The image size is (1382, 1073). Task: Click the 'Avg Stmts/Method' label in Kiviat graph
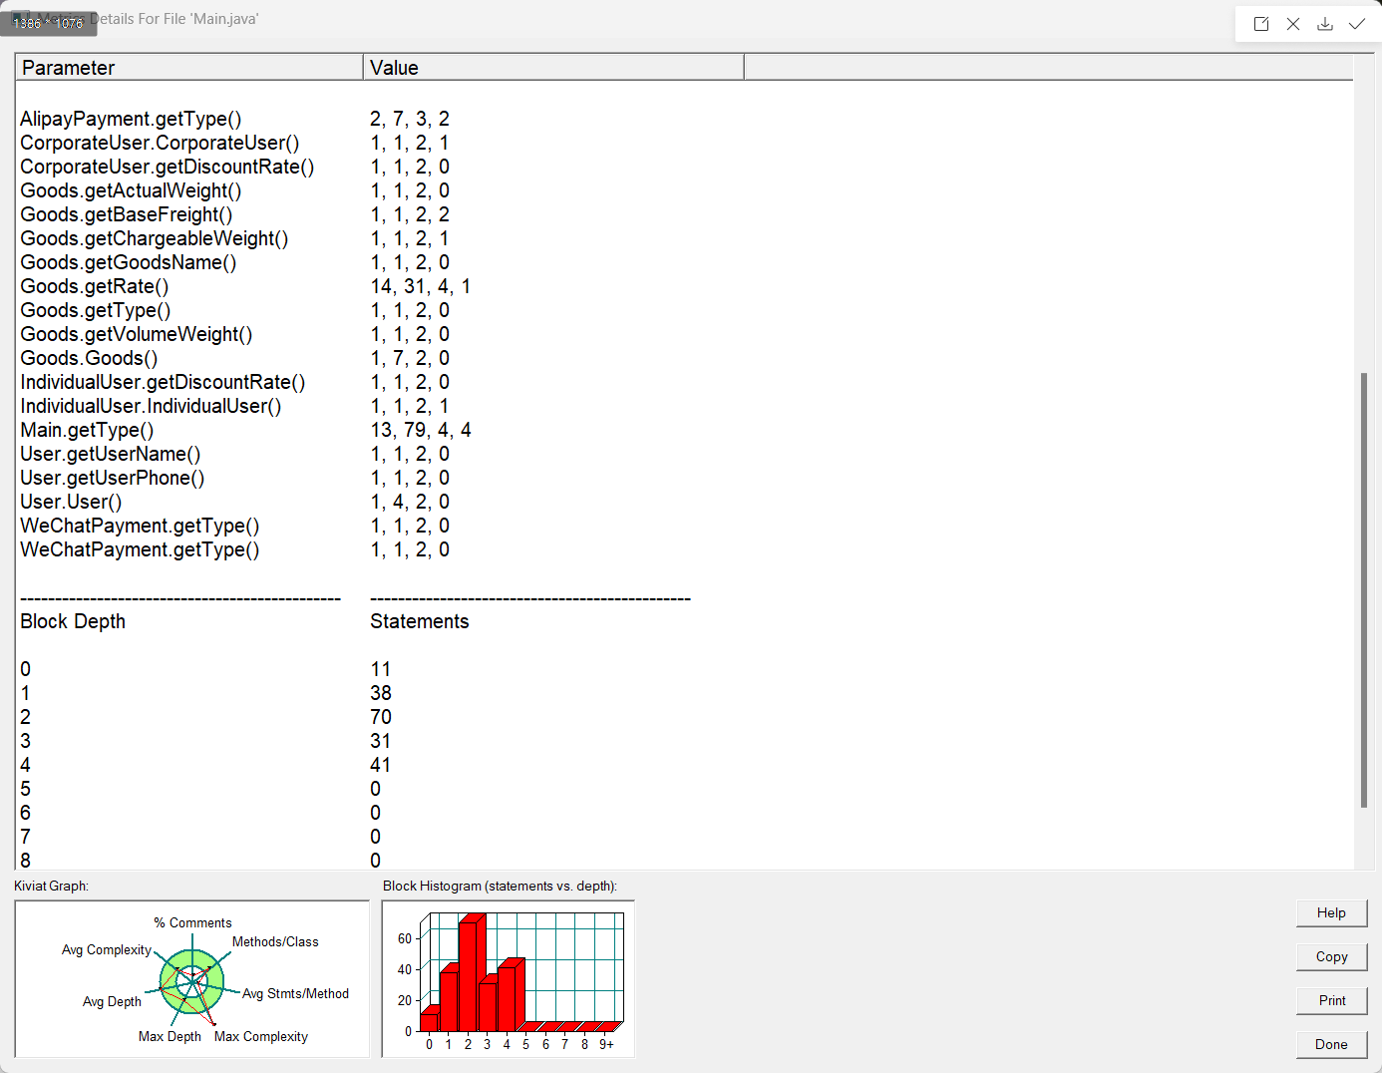tap(295, 993)
